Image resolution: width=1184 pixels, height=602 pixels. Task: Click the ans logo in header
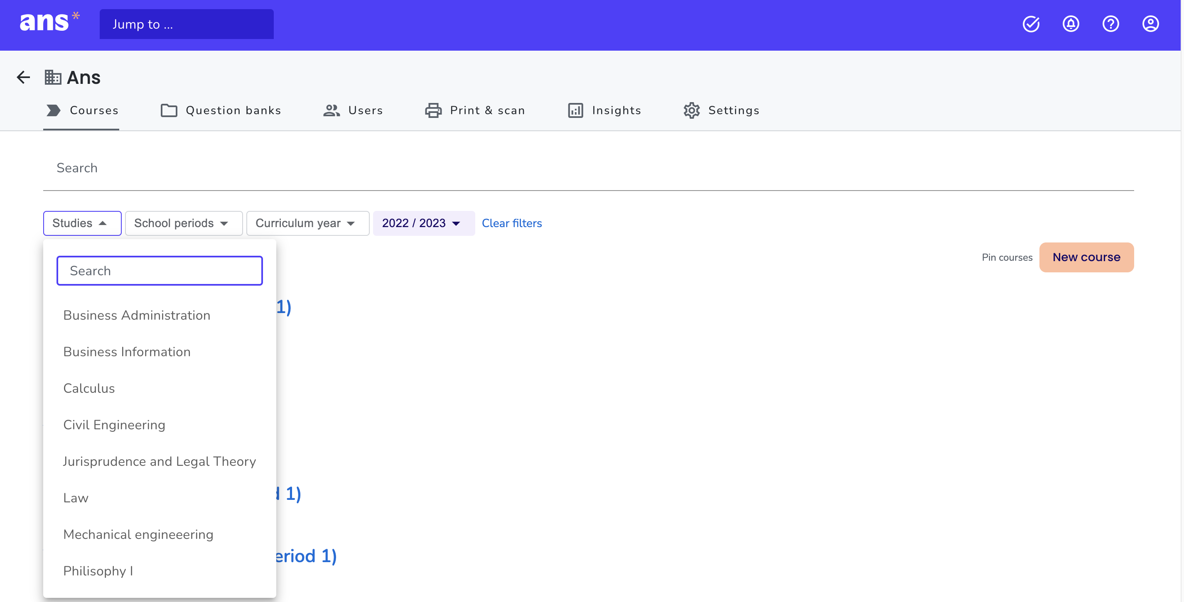pos(49,22)
